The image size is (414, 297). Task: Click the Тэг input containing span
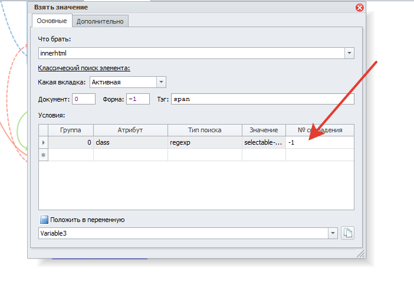(x=262, y=99)
